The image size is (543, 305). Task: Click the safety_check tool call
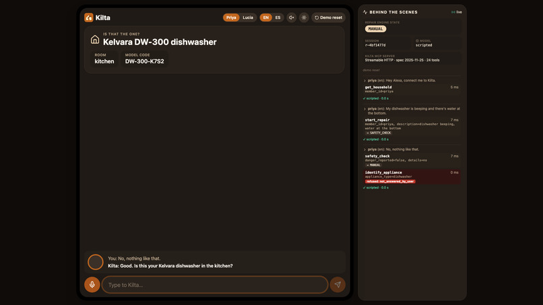(412, 161)
